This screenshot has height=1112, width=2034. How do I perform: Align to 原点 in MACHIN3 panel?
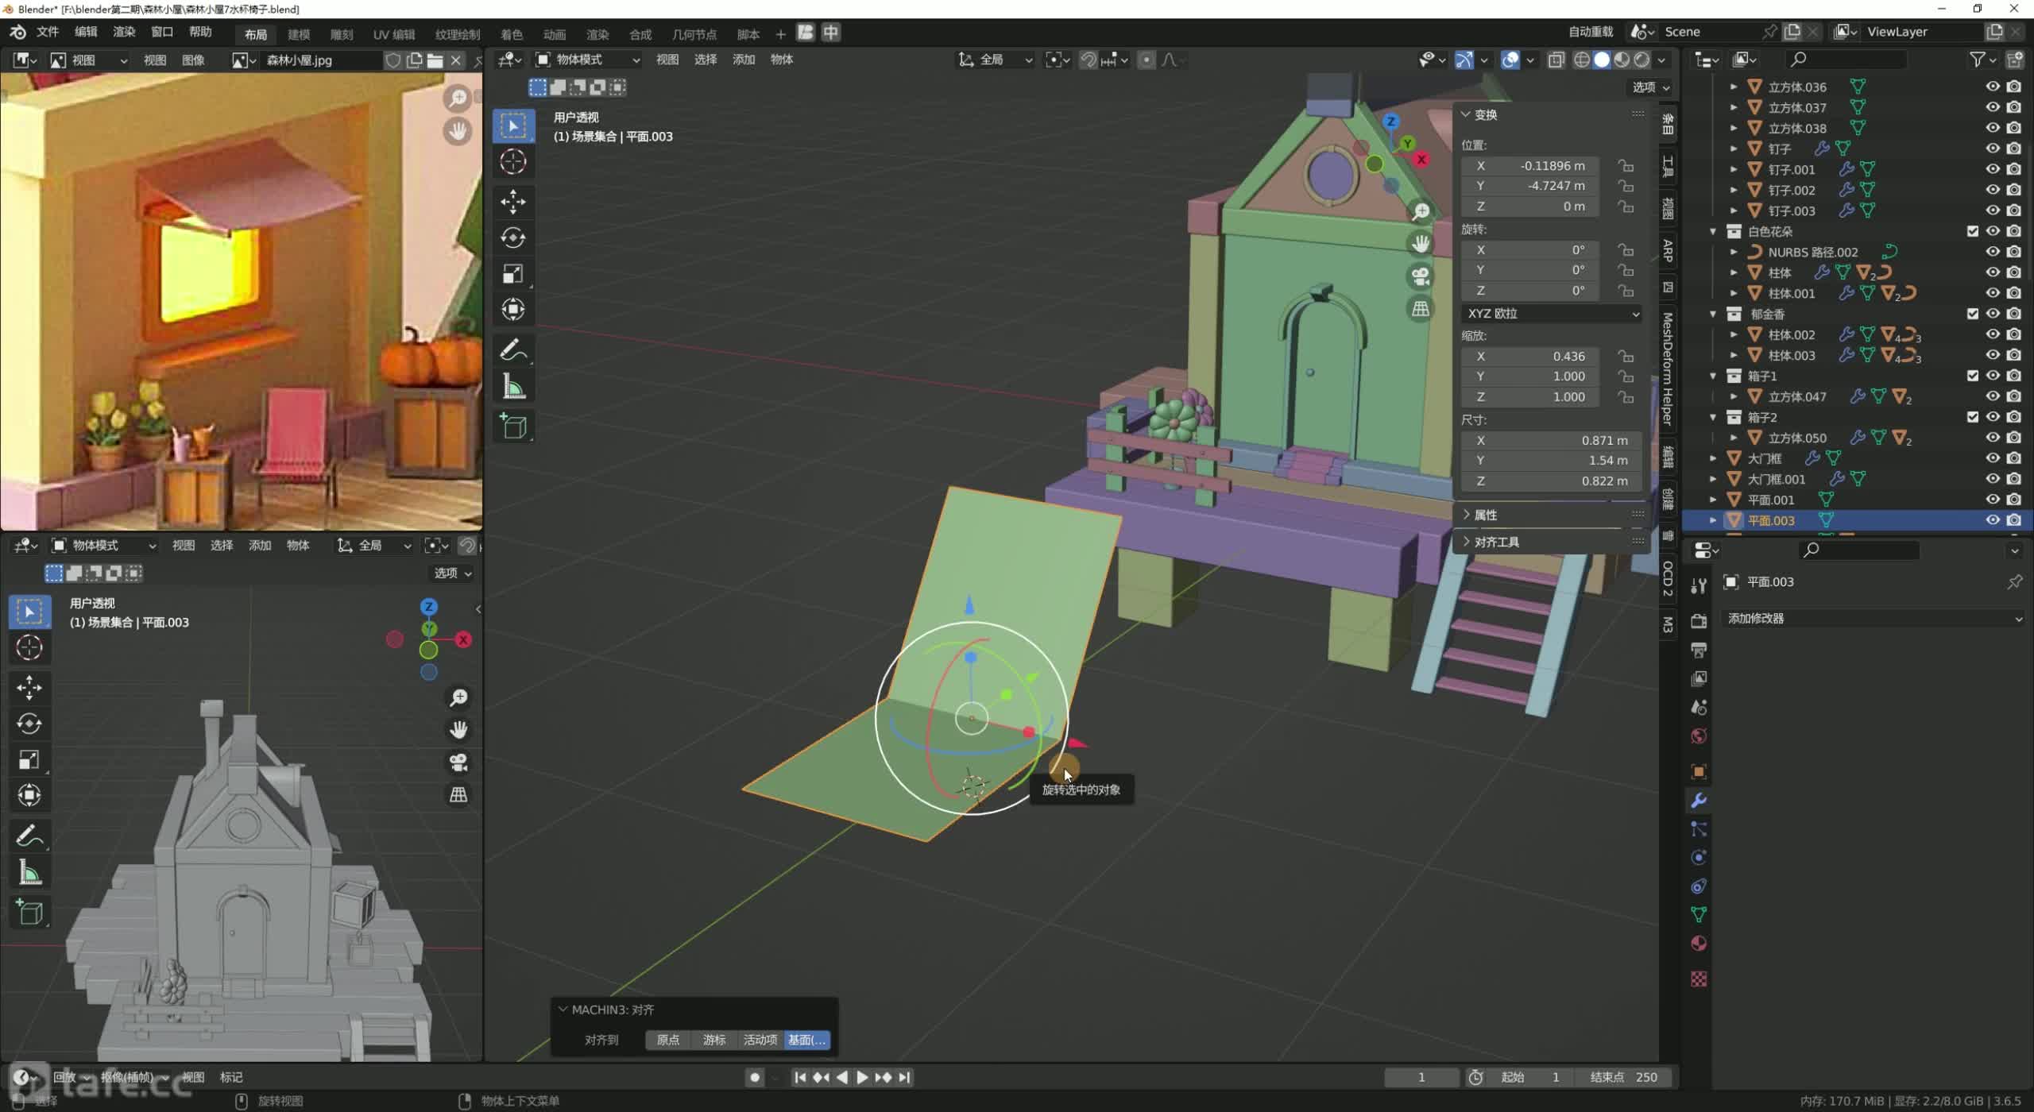coord(668,1040)
